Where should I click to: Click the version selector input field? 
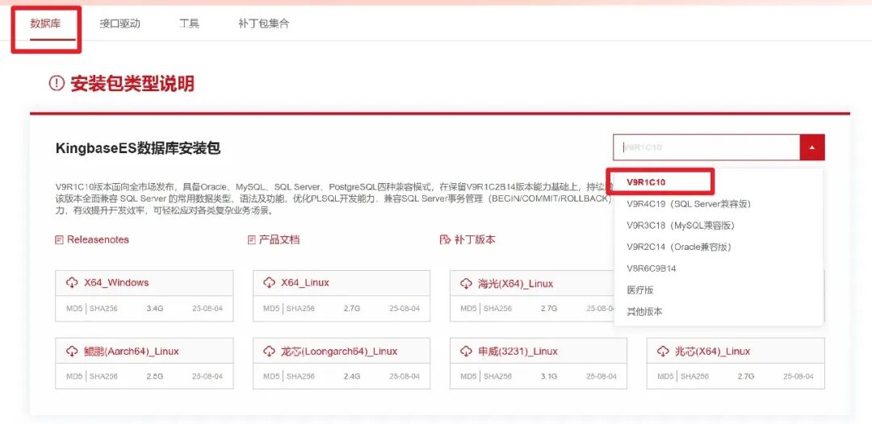point(706,148)
